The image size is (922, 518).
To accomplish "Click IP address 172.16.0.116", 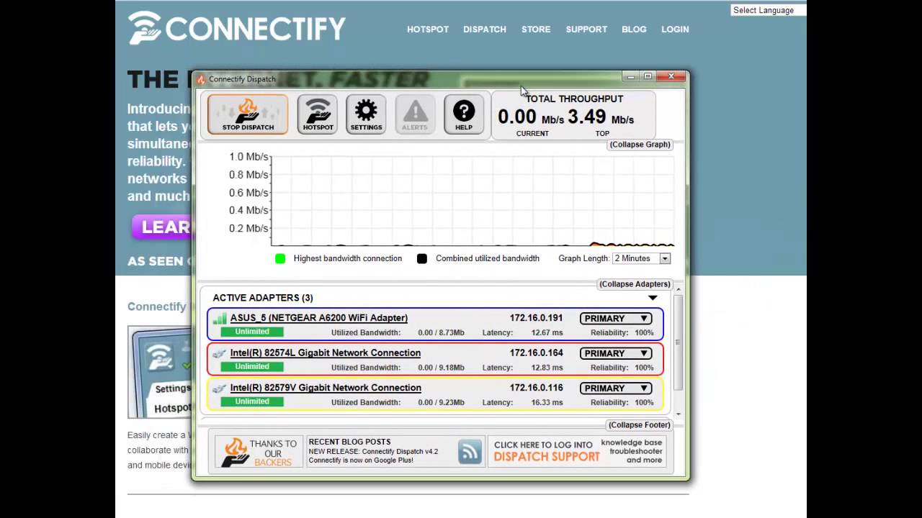I will coord(536,388).
